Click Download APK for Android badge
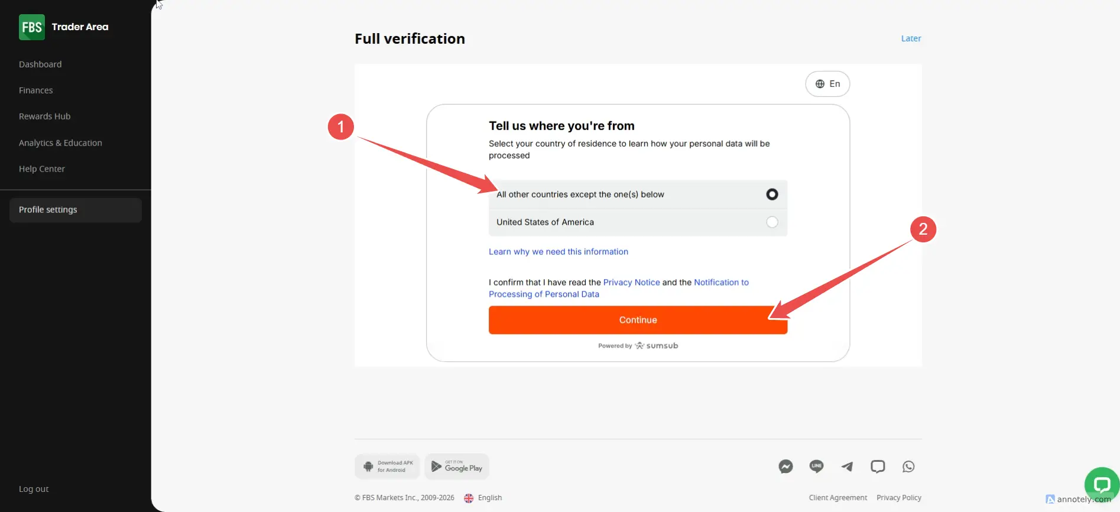 pos(388,466)
